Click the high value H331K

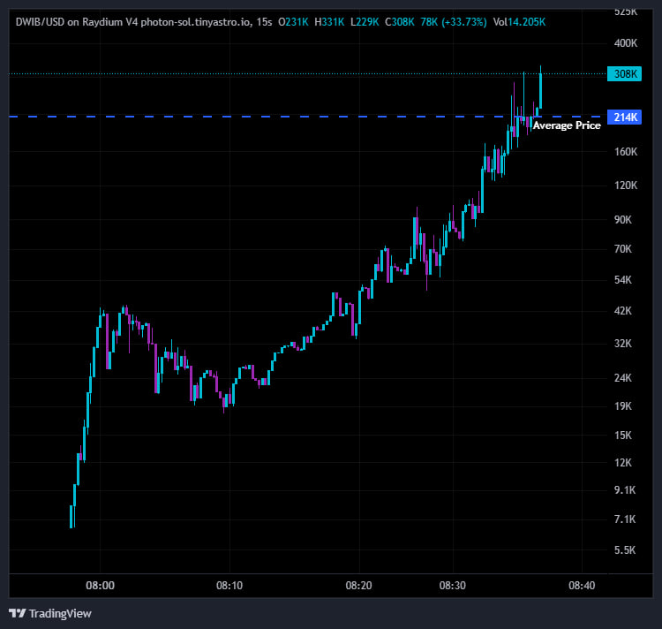329,22
